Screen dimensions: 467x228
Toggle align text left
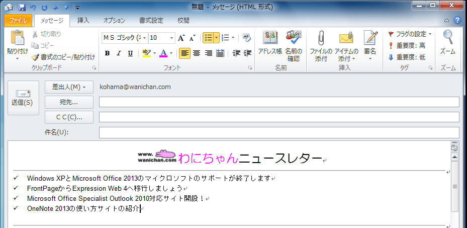point(184,53)
